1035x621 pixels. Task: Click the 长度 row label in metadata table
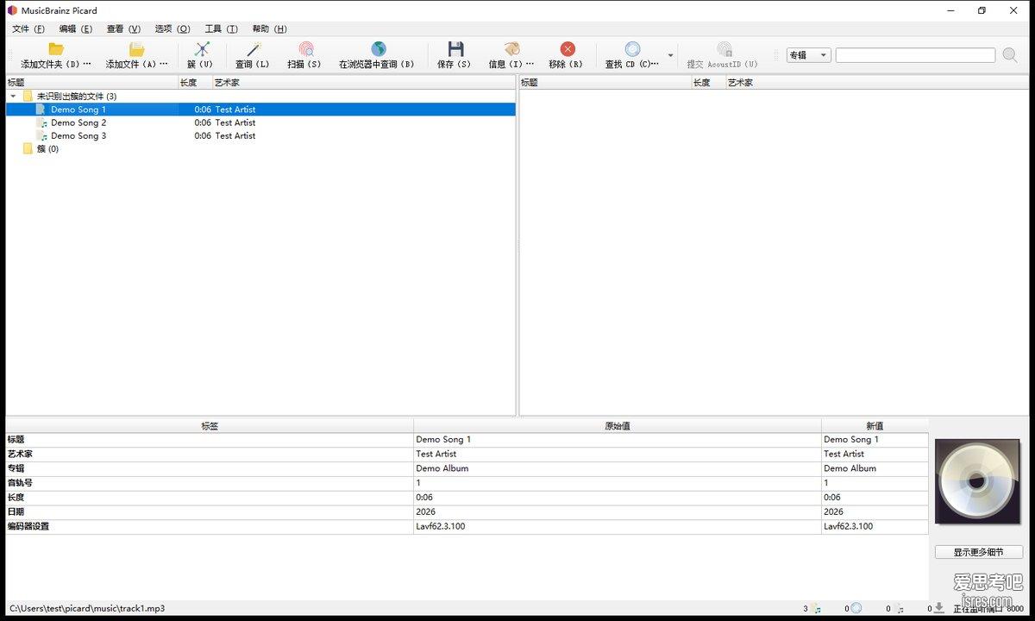point(16,498)
